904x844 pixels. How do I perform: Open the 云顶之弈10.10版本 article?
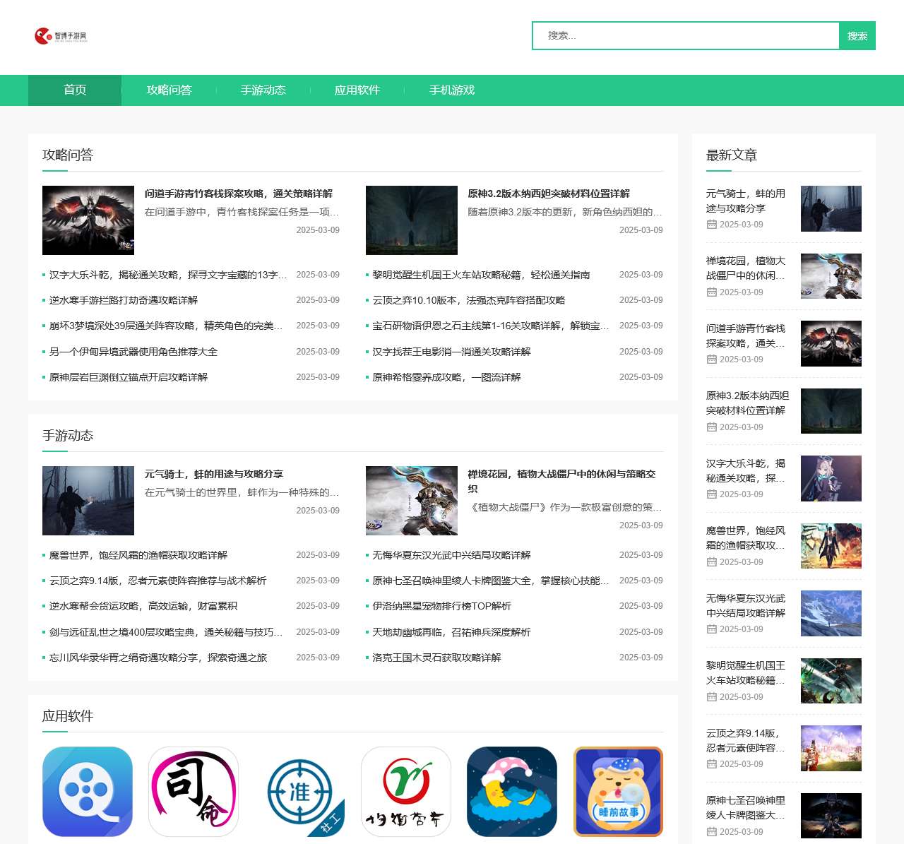(x=469, y=300)
